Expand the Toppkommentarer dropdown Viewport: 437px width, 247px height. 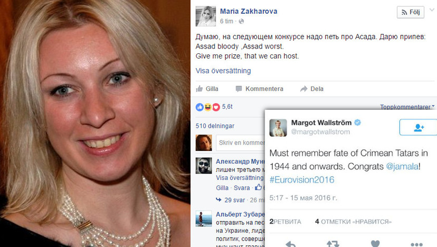click(407, 107)
